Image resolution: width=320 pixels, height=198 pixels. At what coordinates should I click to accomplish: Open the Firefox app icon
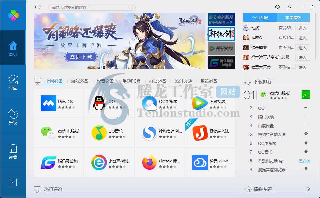pos(150,162)
